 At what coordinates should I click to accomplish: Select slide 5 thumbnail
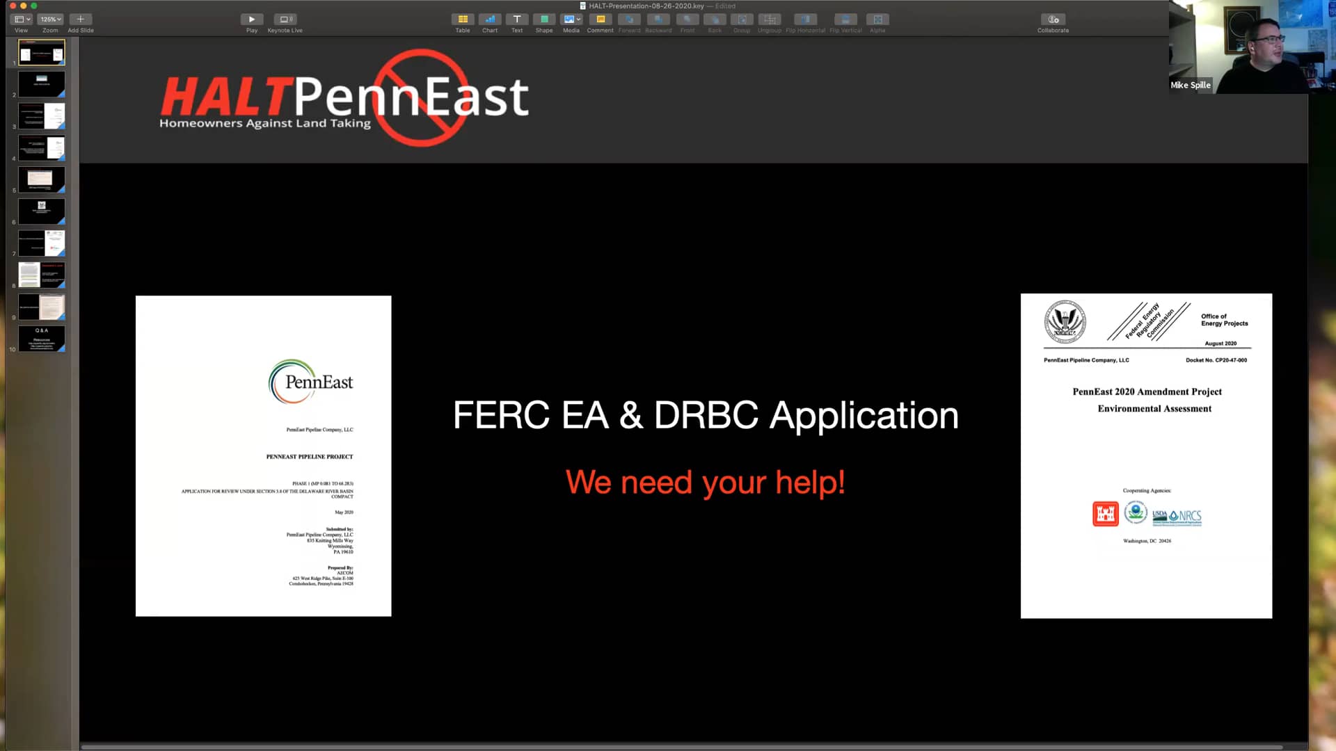(x=42, y=179)
